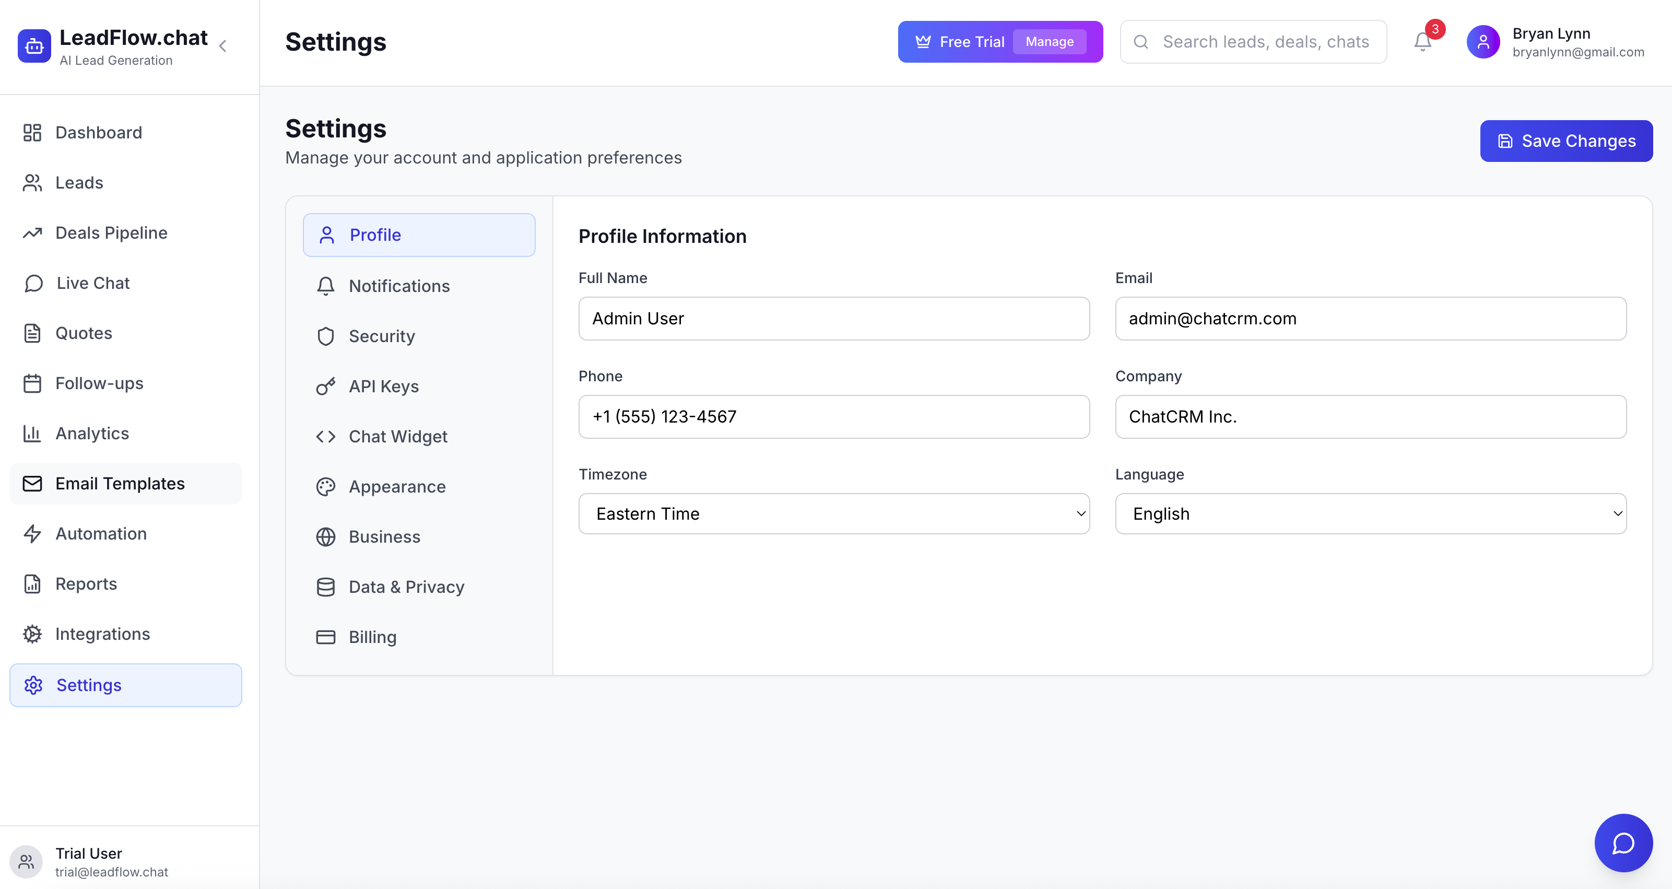
Task: Click the Bryan Lynn avatar icon
Action: pyautogui.click(x=1482, y=42)
